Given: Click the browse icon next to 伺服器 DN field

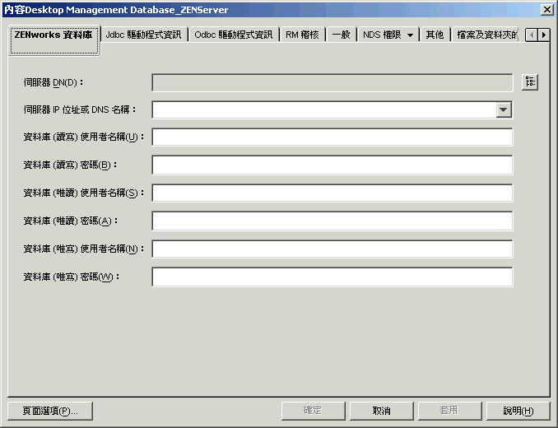Looking at the screenshot, I should click(530, 82).
